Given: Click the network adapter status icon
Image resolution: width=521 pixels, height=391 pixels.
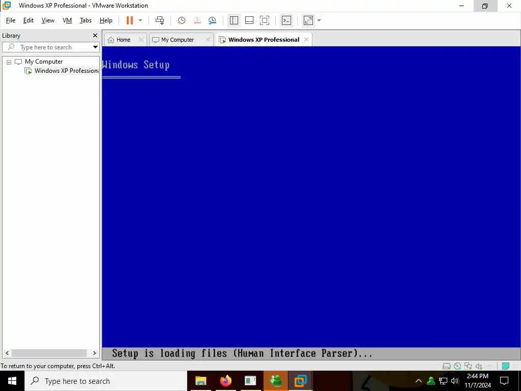Looking at the screenshot, I should (x=468, y=367).
